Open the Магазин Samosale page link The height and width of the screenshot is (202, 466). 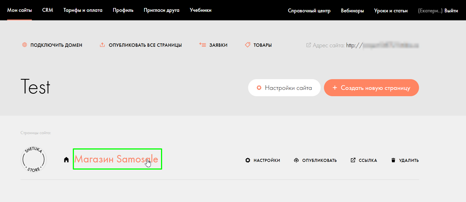point(116,159)
